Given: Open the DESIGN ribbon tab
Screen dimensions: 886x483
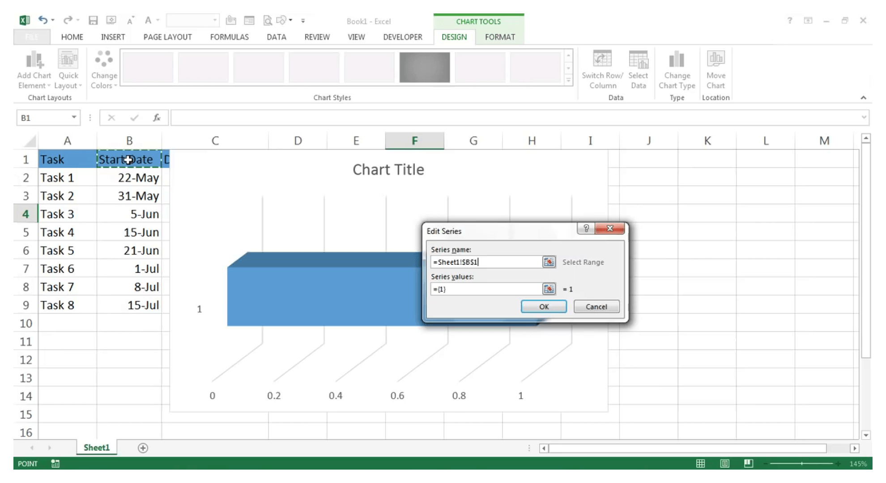Looking at the screenshot, I should tap(453, 37).
